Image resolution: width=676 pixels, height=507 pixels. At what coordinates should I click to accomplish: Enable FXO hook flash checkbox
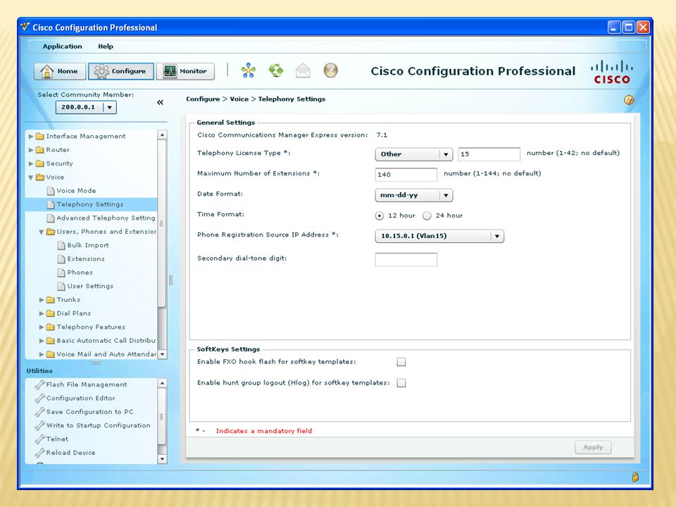click(x=401, y=362)
